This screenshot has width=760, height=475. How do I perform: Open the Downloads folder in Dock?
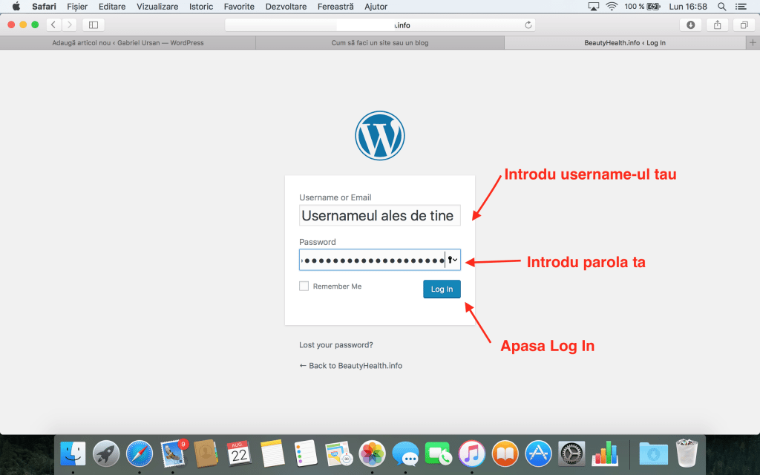653,454
